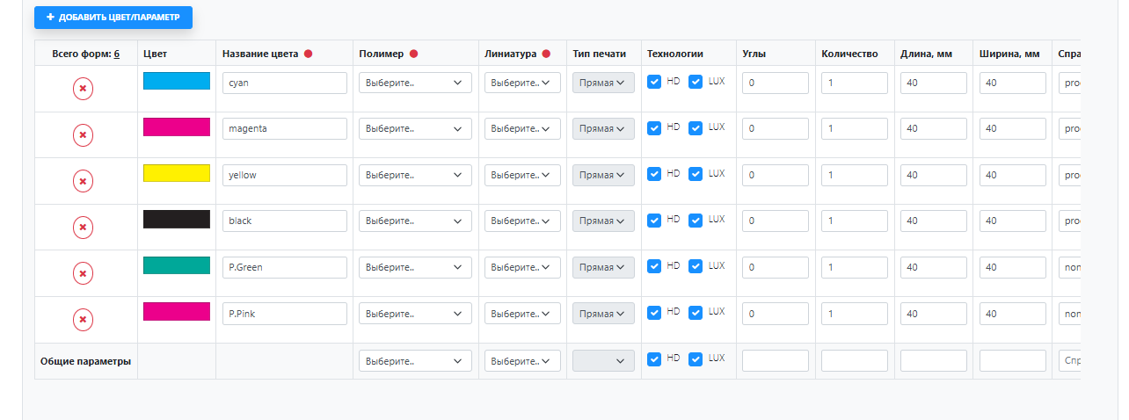Edit the magenta color name field
The image size is (1129, 420).
click(285, 128)
